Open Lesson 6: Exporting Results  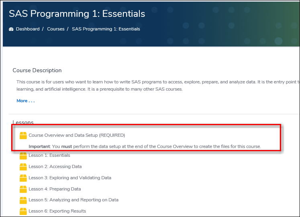pyautogui.click(x=57, y=211)
